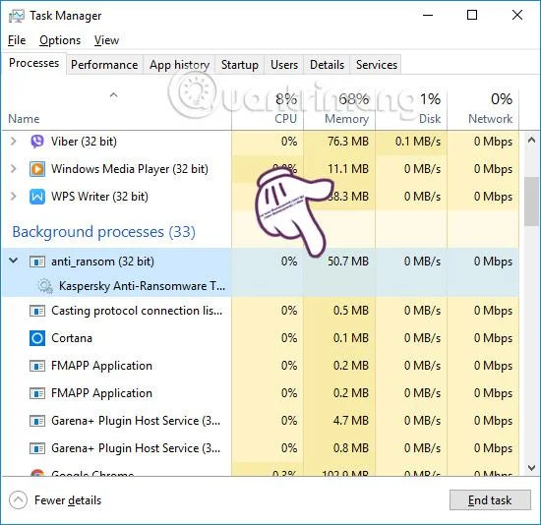Click the End task button
Viewport: 541px width, 525px height.
[490, 499]
